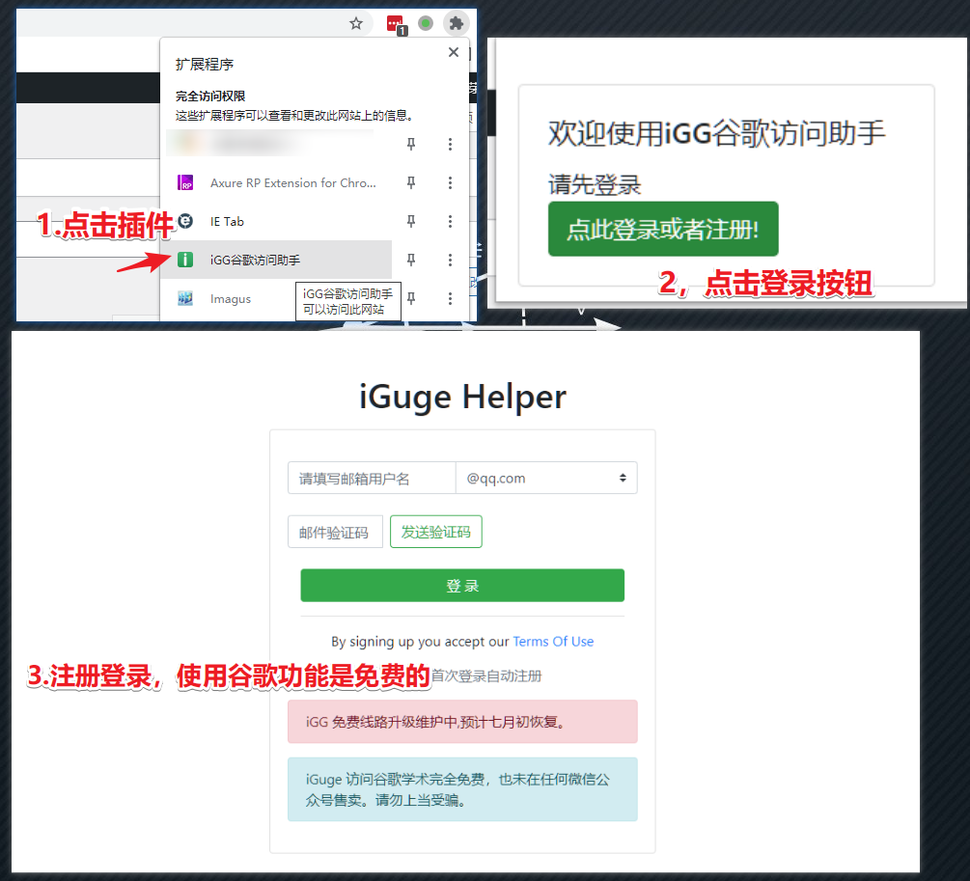Select iGG谷歌访问助手 extension entry
Viewport: 970px width, 881px height.
(276, 260)
